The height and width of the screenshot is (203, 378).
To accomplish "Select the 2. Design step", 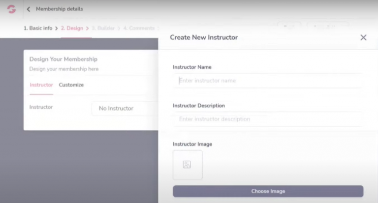I will [x=72, y=29].
